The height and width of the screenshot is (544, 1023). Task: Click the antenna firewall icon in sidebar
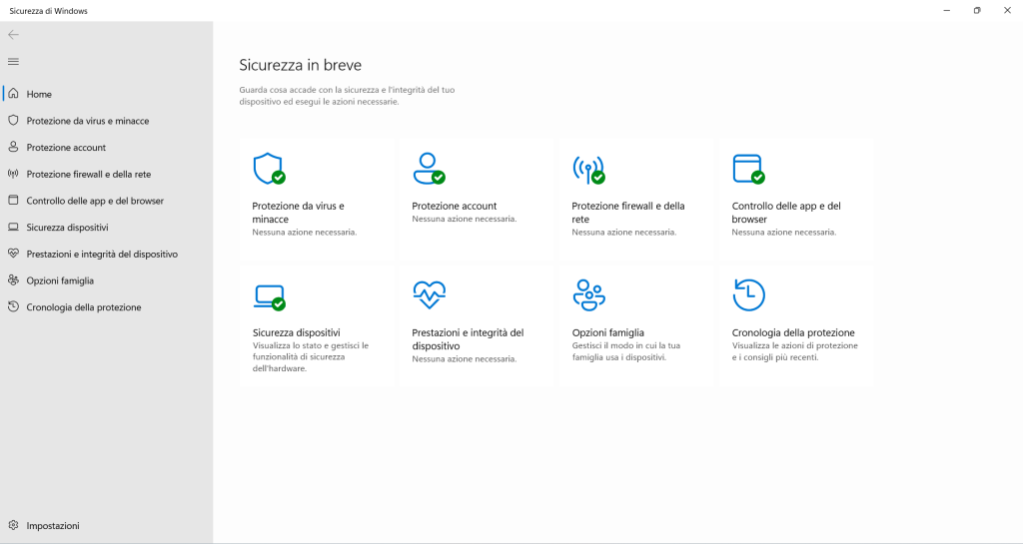pyautogui.click(x=13, y=174)
